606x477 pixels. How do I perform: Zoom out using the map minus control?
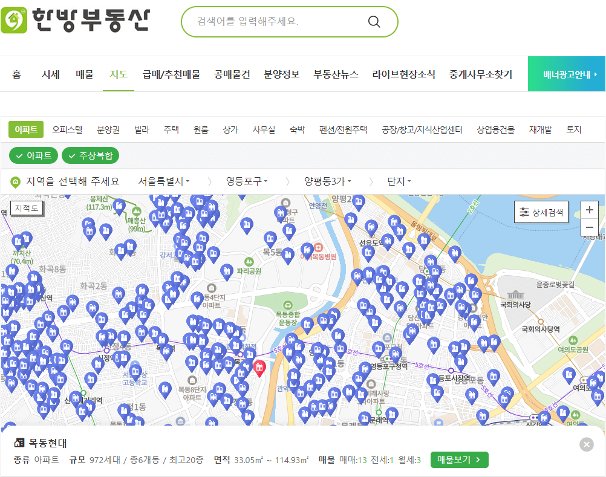pos(590,227)
